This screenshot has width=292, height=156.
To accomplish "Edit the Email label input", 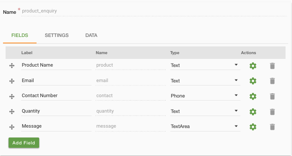I will 56,81.
